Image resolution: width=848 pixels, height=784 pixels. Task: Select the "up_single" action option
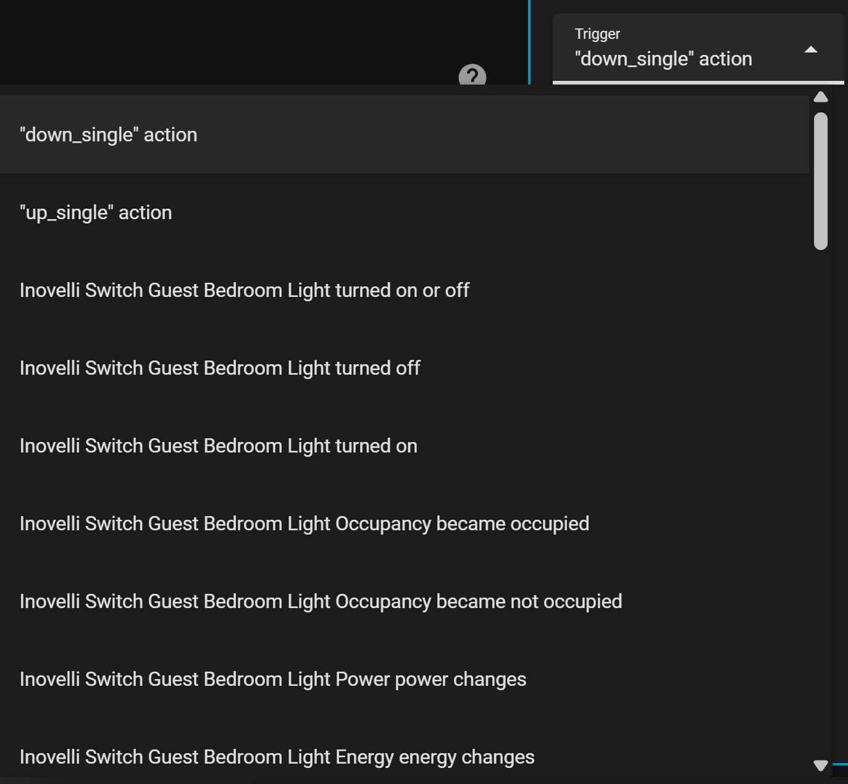tap(96, 212)
